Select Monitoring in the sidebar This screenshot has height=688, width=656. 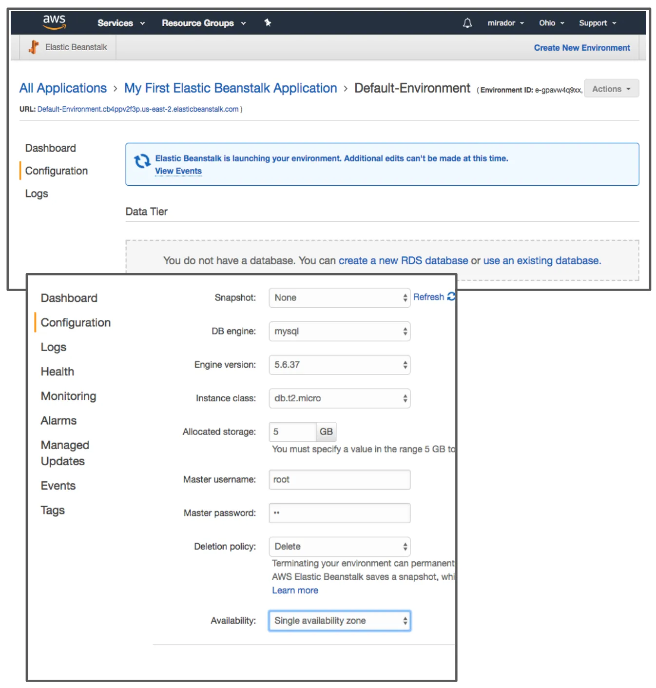(68, 396)
